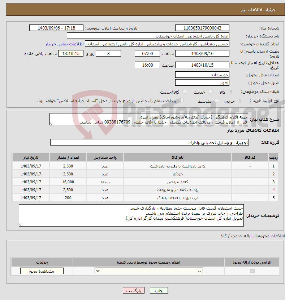This screenshot has width=285, height=300.
Task: Click the کد کالا column header
Action: tap(250, 157)
